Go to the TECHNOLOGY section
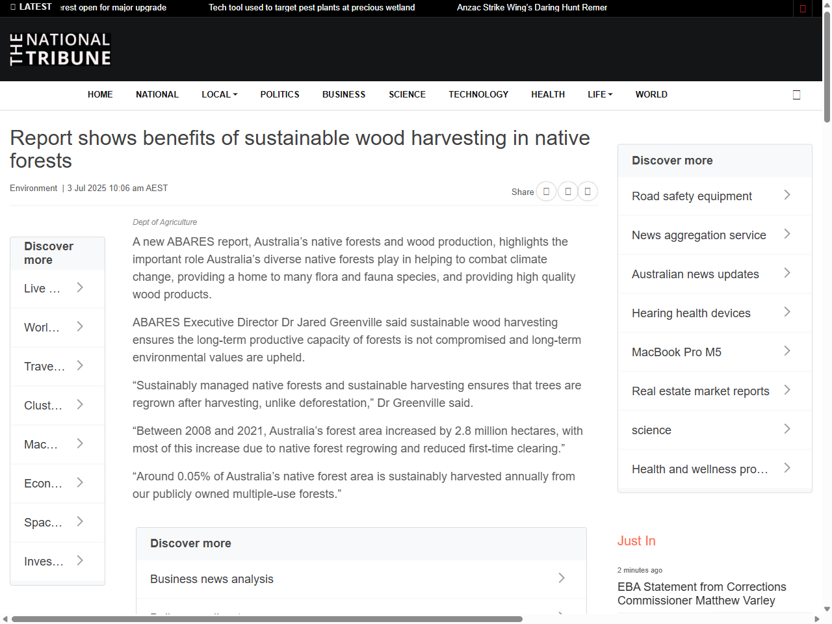832x624 pixels. 478,94
